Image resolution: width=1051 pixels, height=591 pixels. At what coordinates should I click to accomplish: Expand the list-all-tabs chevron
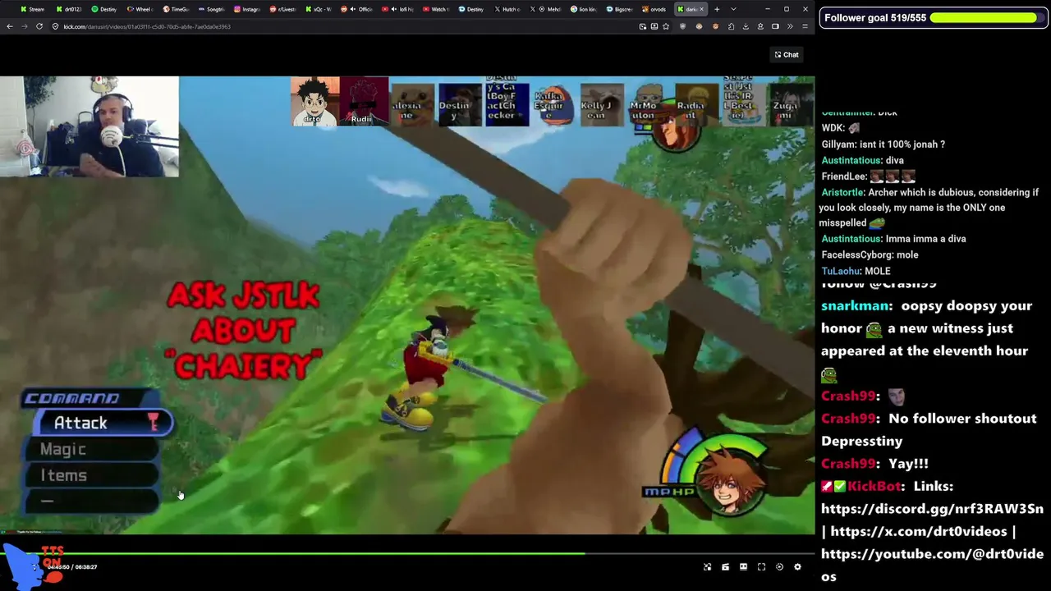pos(733,9)
